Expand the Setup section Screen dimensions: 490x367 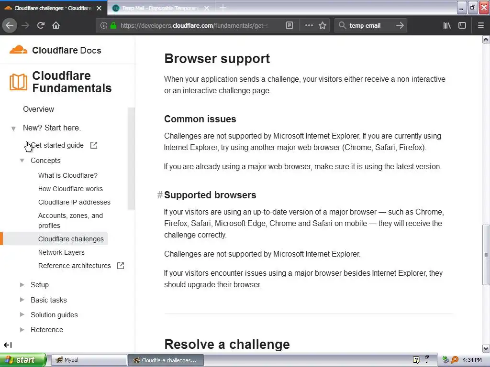pyautogui.click(x=22, y=285)
